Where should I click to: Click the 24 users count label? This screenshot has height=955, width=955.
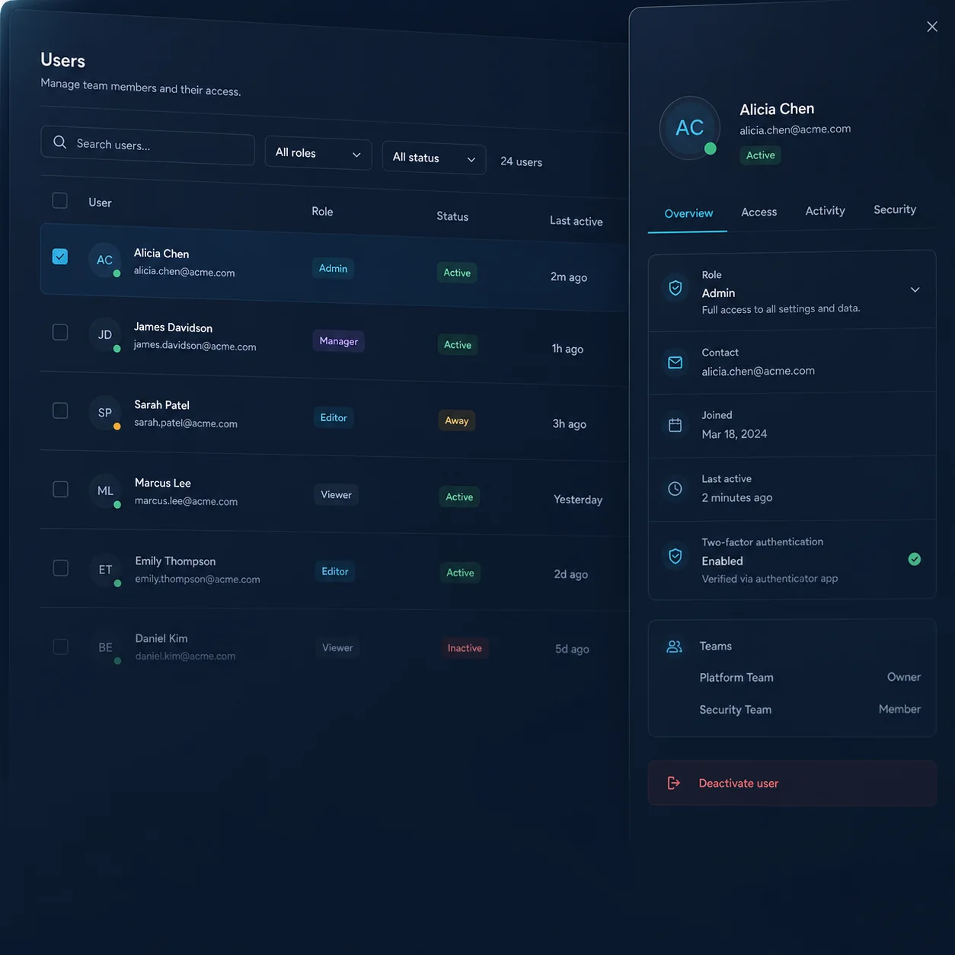pos(521,161)
